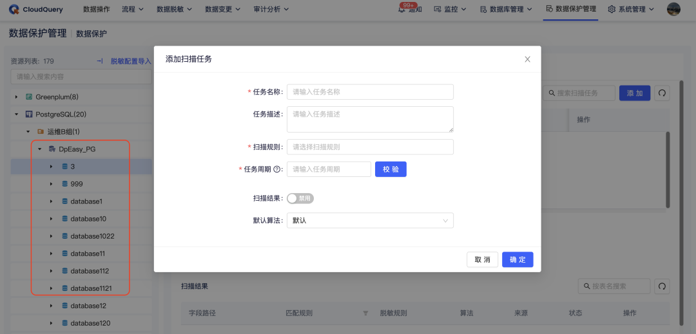Collapse the DpEasy_PG connection node
The image size is (696, 334).
click(39, 149)
